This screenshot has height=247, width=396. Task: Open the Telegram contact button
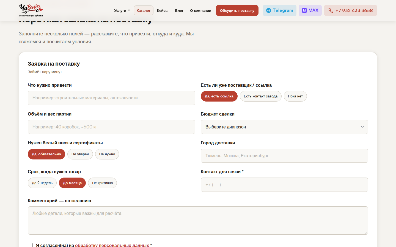pyautogui.click(x=280, y=10)
